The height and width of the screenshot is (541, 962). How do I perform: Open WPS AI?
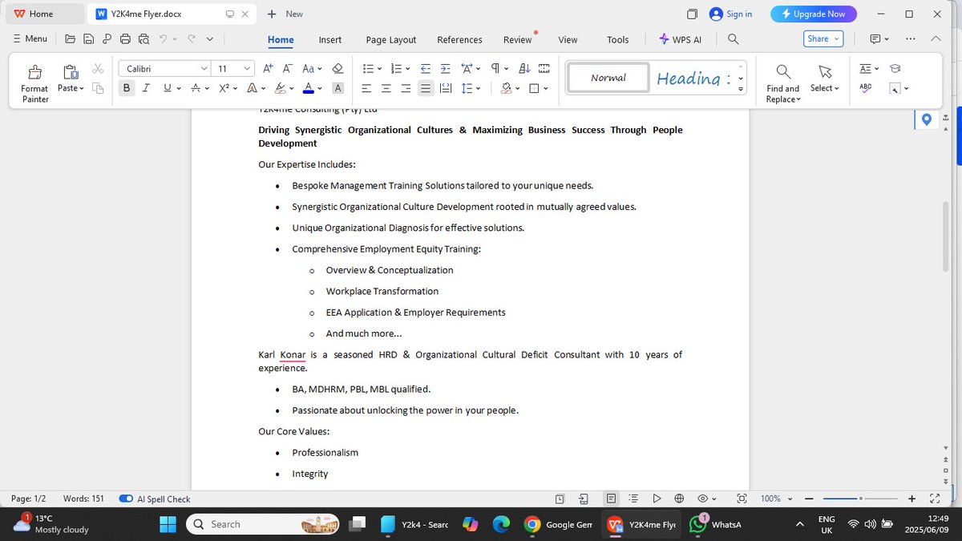(680, 39)
